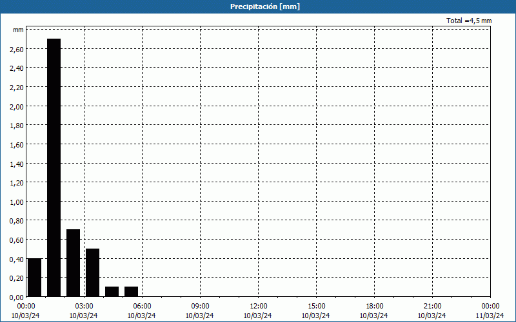Click the fifth bar just after 03:00

(x=112, y=292)
